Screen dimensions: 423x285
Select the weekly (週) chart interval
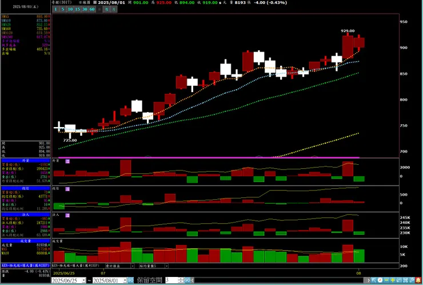[x=106, y=9]
